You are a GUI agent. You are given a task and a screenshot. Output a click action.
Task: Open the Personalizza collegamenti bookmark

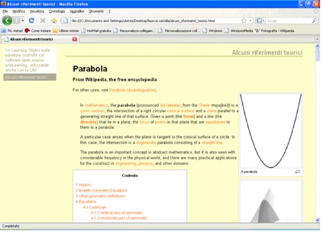pyautogui.click(x=134, y=31)
